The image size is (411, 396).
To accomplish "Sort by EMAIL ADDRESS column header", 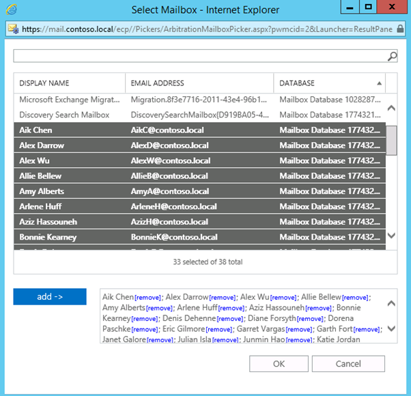I will pos(199,83).
